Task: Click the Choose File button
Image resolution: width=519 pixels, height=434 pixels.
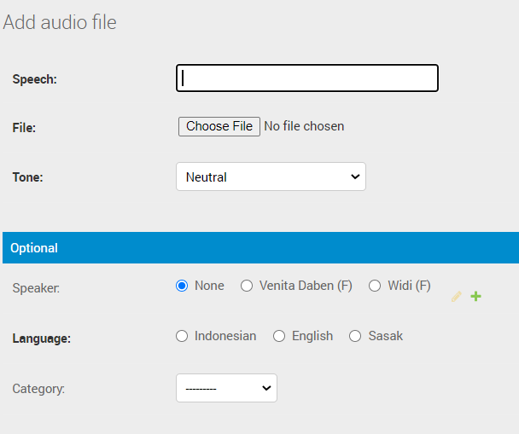Action: pyautogui.click(x=219, y=126)
